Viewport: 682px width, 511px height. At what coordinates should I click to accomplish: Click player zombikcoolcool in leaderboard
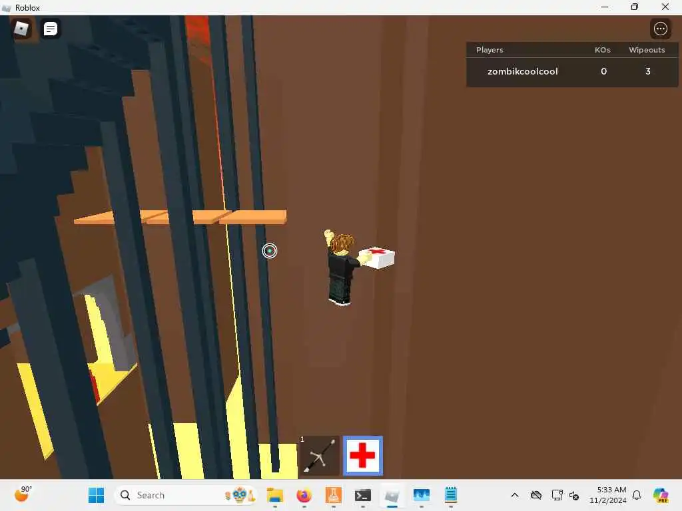[522, 71]
